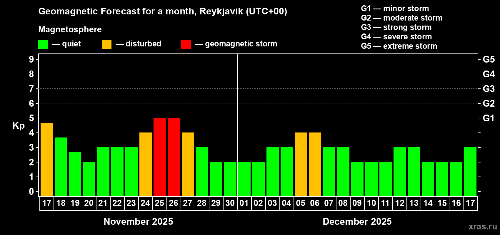Click the orange bar for December 06

coord(315,164)
